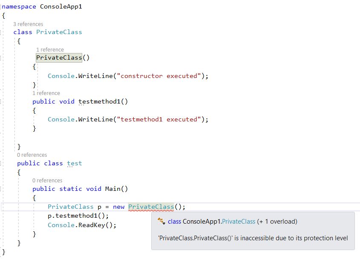Click the '1 reference' link above testmethod1

click(x=46, y=93)
